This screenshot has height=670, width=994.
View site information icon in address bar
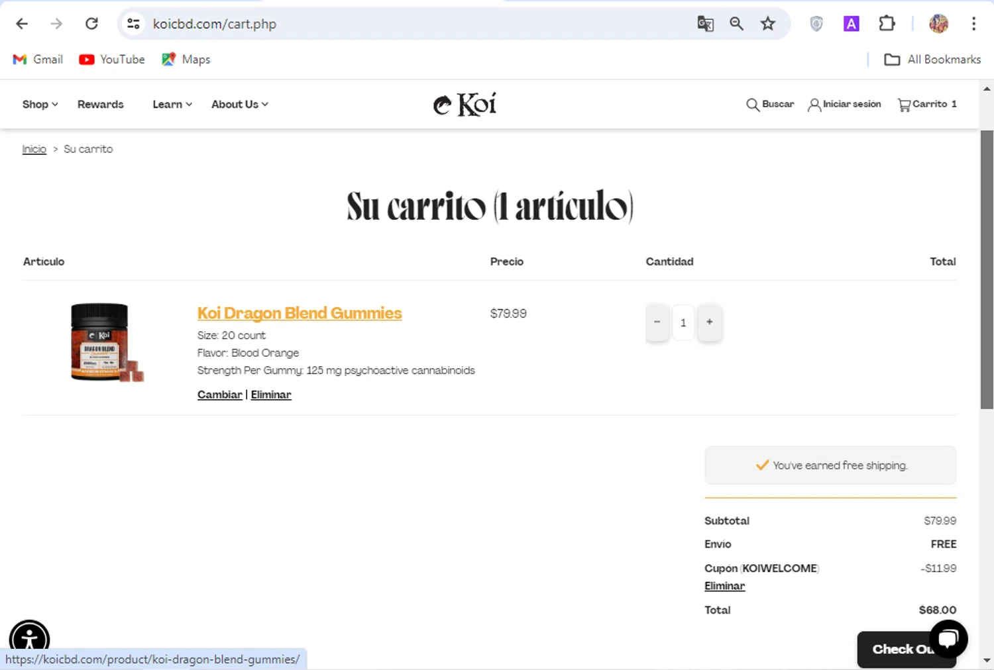tap(133, 24)
